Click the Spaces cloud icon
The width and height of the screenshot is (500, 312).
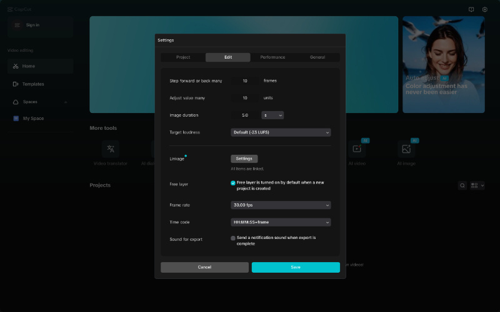tap(16, 102)
